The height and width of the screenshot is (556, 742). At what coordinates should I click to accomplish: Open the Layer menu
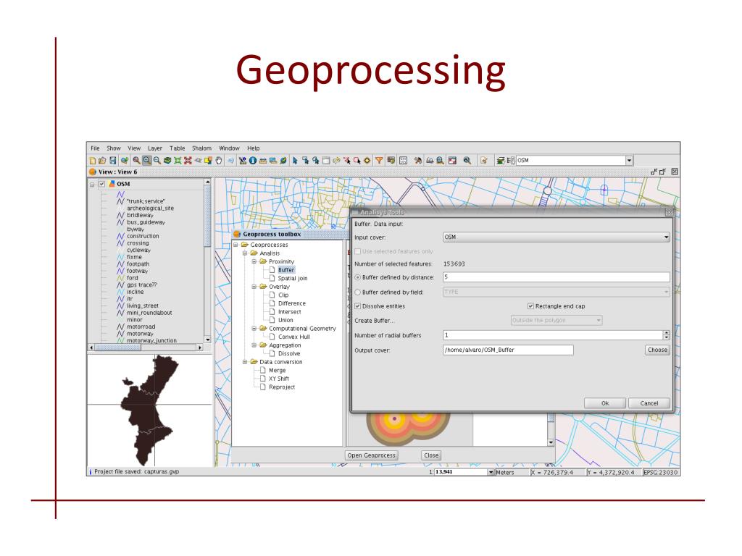tap(155, 148)
